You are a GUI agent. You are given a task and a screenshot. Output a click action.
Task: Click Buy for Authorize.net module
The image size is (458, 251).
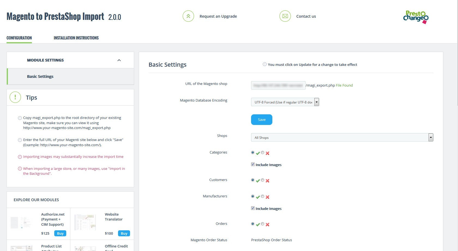(60, 233)
